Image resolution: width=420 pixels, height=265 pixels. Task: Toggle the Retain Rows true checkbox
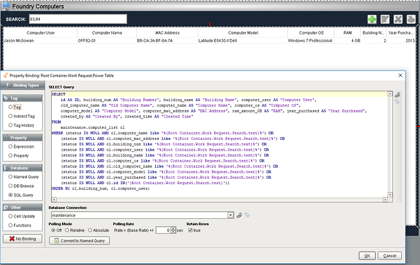[190, 230]
